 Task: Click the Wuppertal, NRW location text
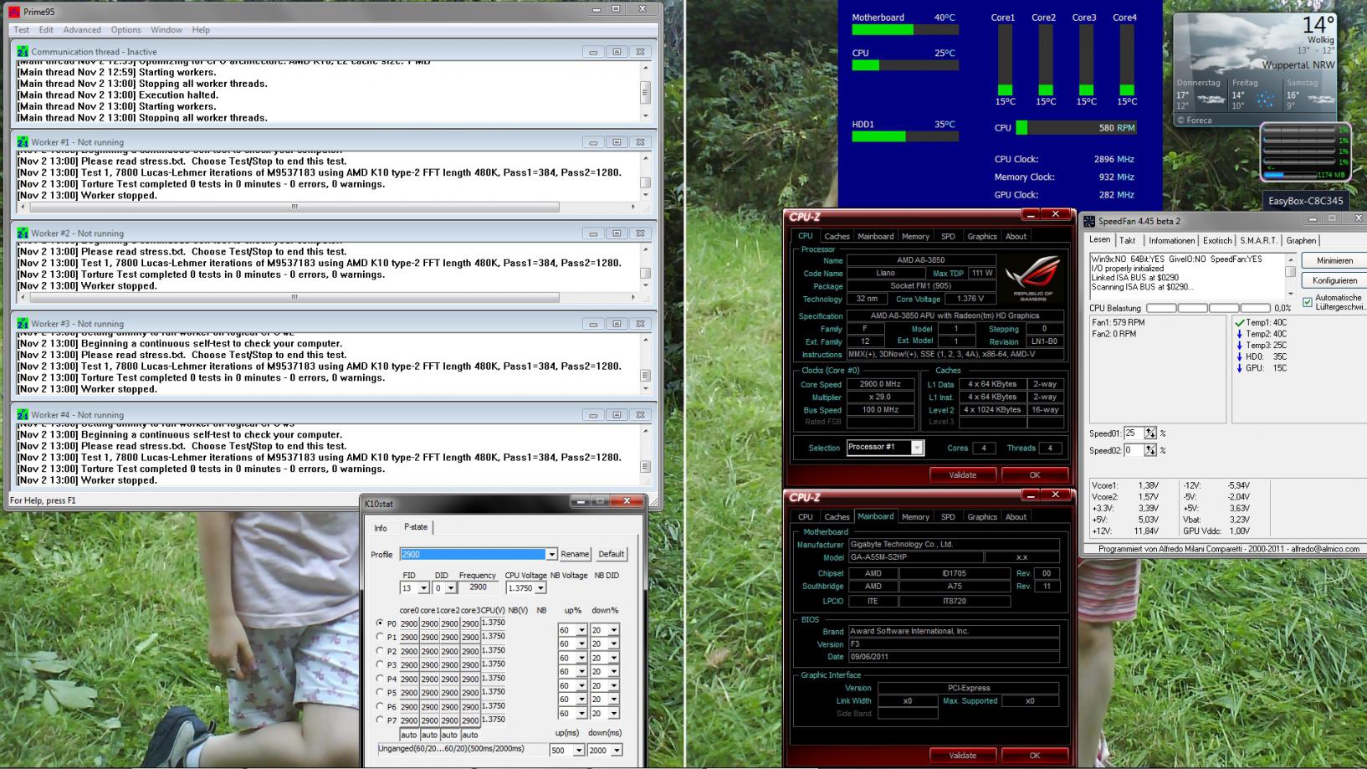click(x=1298, y=65)
